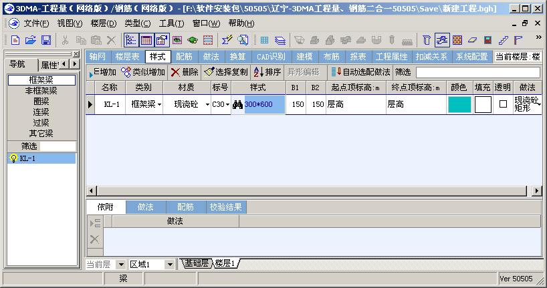The width and height of the screenshot is (547, 288).
Task: Click the 筛选 input in the left panel
Action: [x=58, y=146]
